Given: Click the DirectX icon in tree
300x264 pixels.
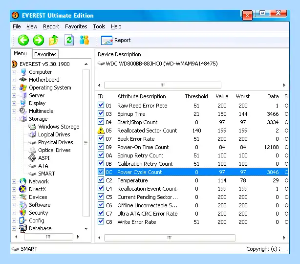Looking at the screenshot, I should tap(23, 189).
